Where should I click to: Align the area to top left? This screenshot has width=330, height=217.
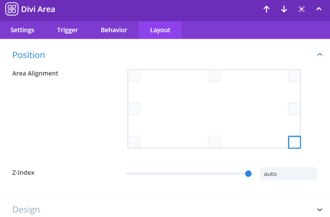tap(134, 75)
